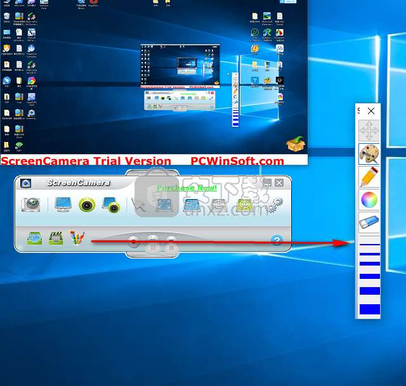
Task: Select the pencil drawing tool
Action: tap(369, 177)
